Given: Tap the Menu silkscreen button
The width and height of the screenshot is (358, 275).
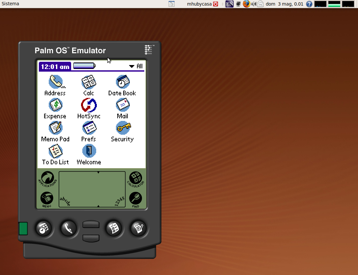Looking at the screenshot, I should pos(47,199).
